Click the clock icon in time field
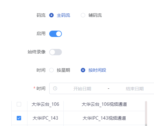154x126 pixels. pos(55,88)
